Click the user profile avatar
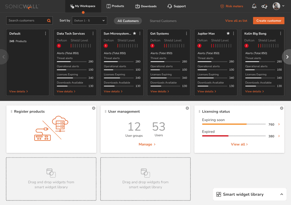The height and width of the screenshot is (205, 291). (276, 6)
